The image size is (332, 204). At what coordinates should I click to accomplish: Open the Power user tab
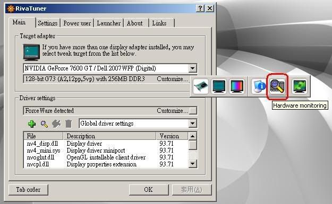77,23
